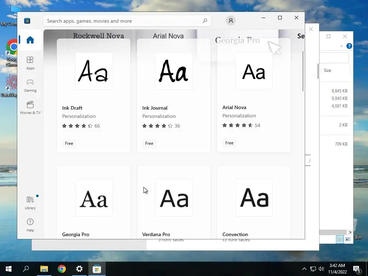The image size is (368, 276).
Task: Open the network status tray icon
Action: click(313, 269)
